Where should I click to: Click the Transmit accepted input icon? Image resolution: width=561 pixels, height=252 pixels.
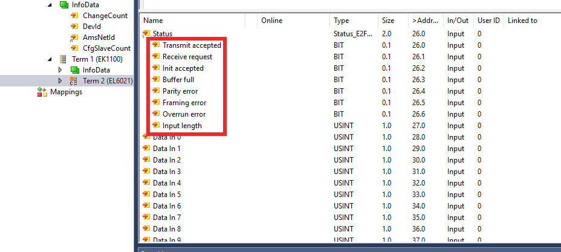(156, 45)
